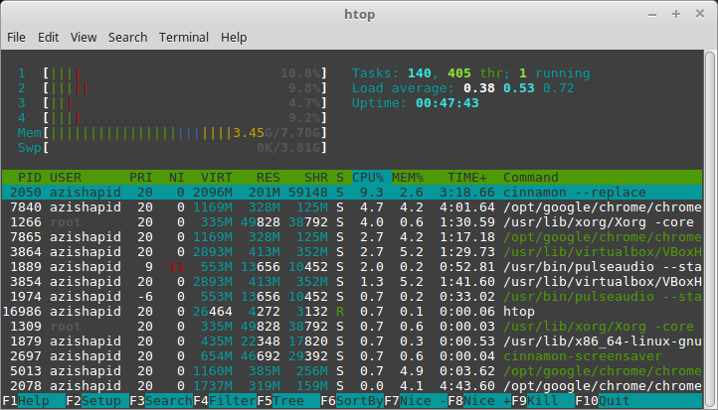The height and width of the screenshot is (410, 718).
Task: Click the PID column header
Action: pyautogui.click(x=26, y=177)
